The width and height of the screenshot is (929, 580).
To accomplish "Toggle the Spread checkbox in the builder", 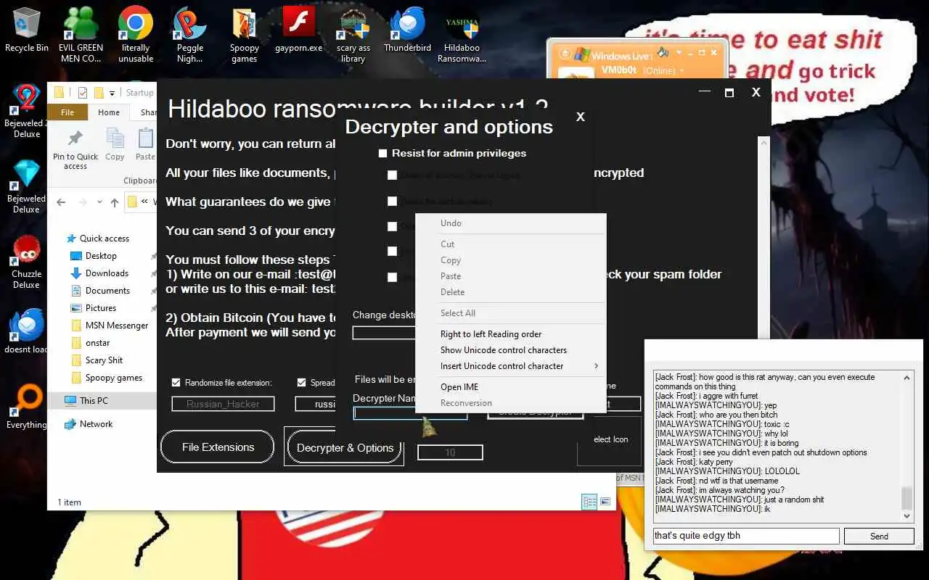I will click(x=302, y=383).
